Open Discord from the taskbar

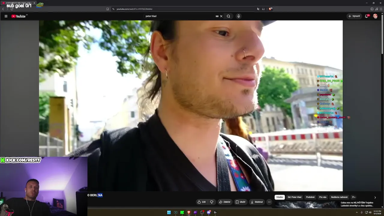pos(208,212)
